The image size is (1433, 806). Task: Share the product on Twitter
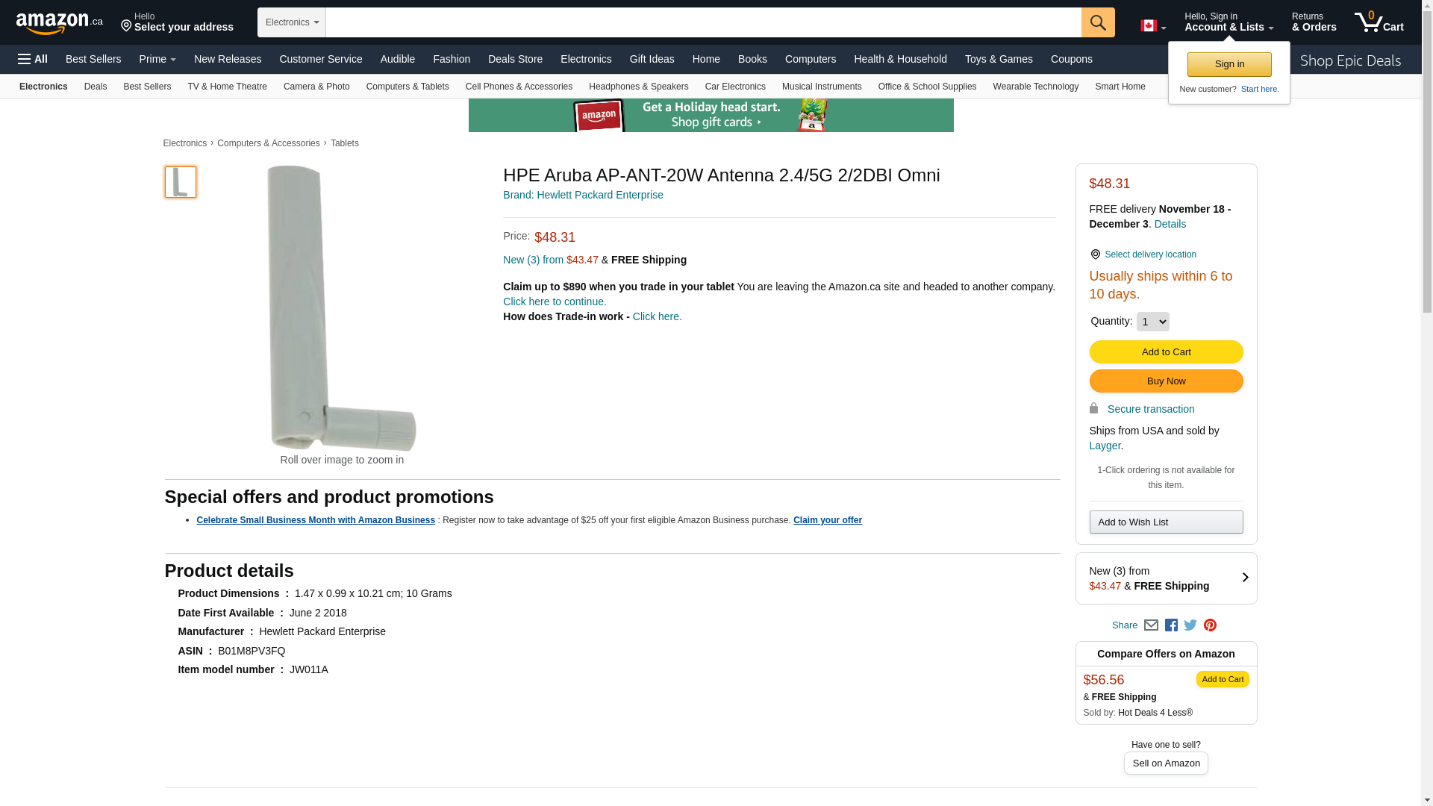point(1190,625)
